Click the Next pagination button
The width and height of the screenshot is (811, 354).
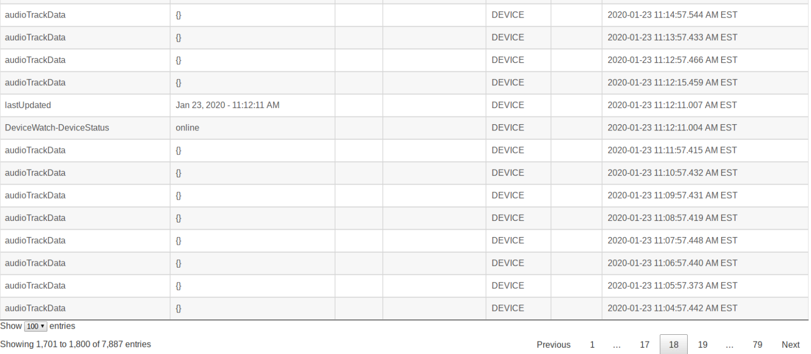pyautogui.click(x=790, y=345)
